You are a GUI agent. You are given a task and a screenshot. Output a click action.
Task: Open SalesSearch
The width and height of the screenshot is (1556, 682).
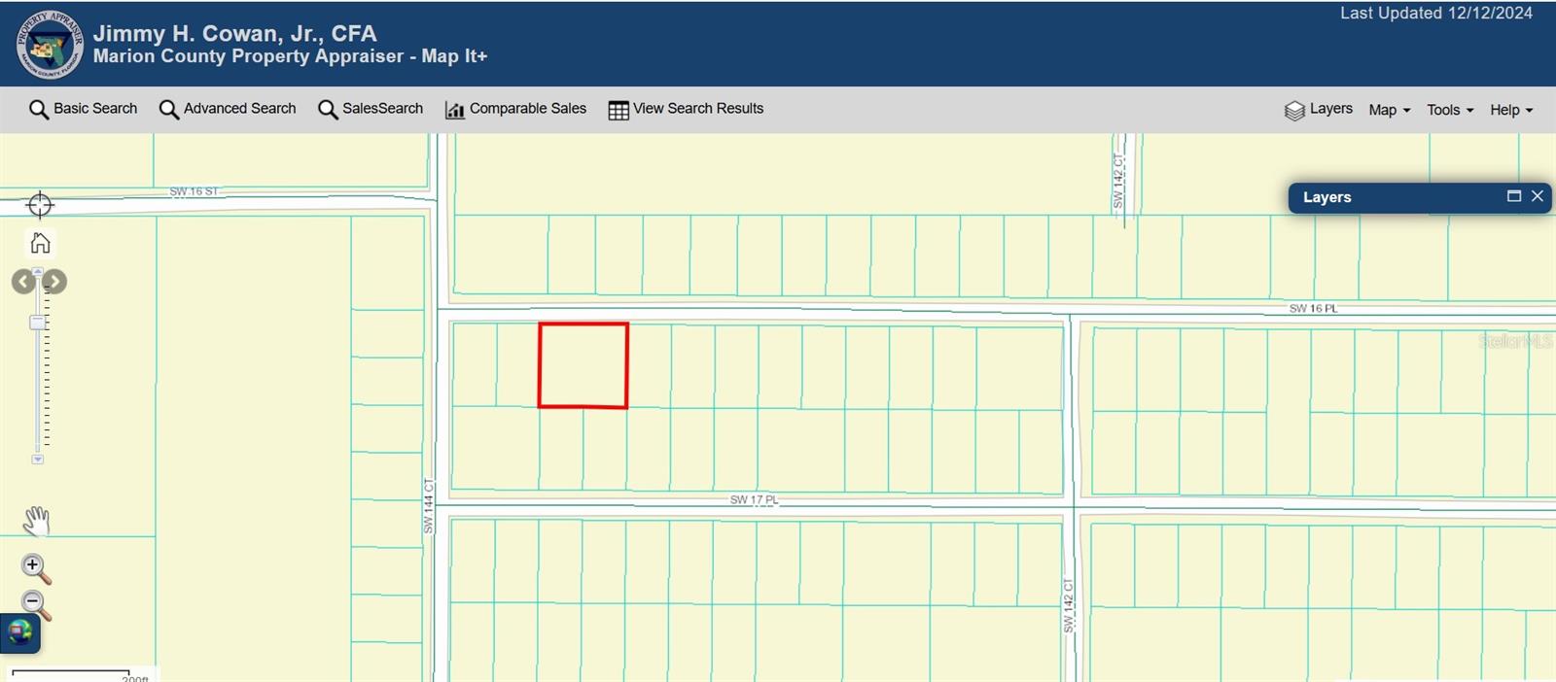coord(371,109)
